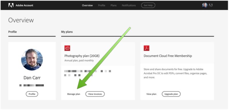Click the Upgrade plan button

tap(171, 94)
